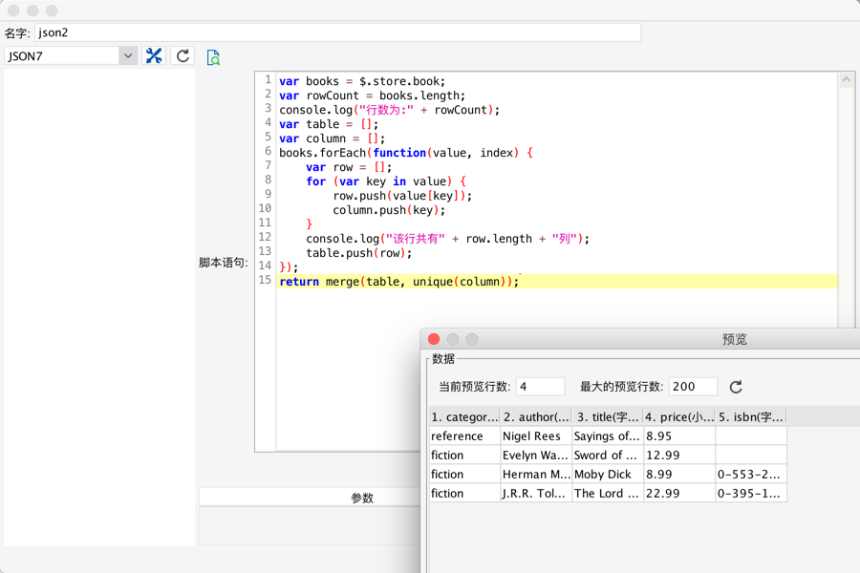Open the JSON7 dropdown
Image resolution: width=860 pixels, height=573 pixels.
[x=128, y=56]
